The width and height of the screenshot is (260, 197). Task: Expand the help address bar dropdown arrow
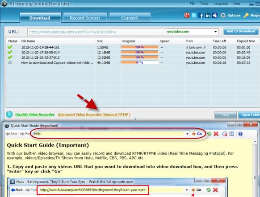pos(187,134)
